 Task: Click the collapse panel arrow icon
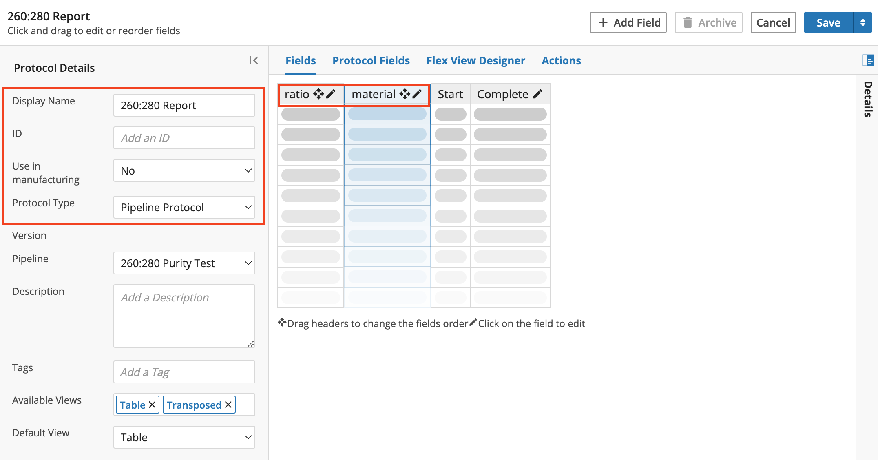click(x=254, y=60)
